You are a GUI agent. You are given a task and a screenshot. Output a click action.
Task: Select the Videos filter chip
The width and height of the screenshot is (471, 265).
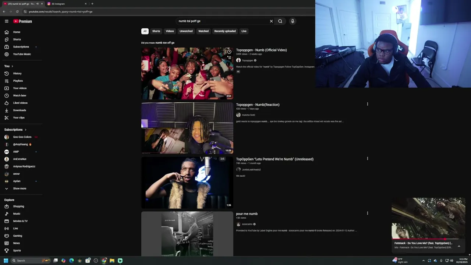click(170, 31)
